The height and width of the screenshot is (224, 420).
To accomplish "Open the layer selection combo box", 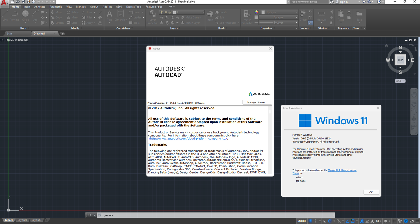I will (x=182, y=12).
